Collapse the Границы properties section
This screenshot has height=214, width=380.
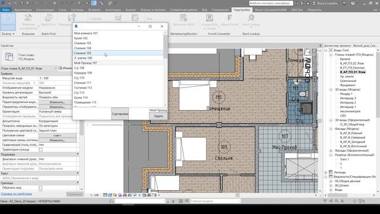[78, 182]
